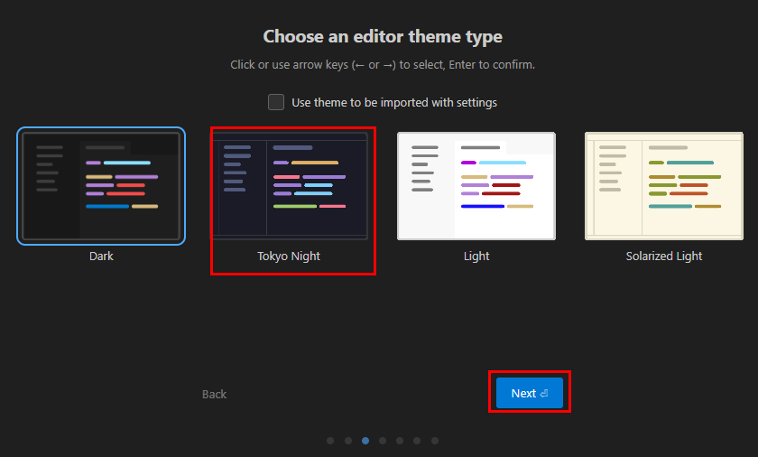This screenshot has height=457, width=758.
Task: Click the 'Use theme to be imported with settings' label
Action: pos(393,103)
